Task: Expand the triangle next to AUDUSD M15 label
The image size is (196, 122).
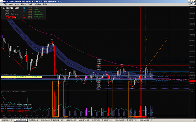Action: click(x=2, y=8)
